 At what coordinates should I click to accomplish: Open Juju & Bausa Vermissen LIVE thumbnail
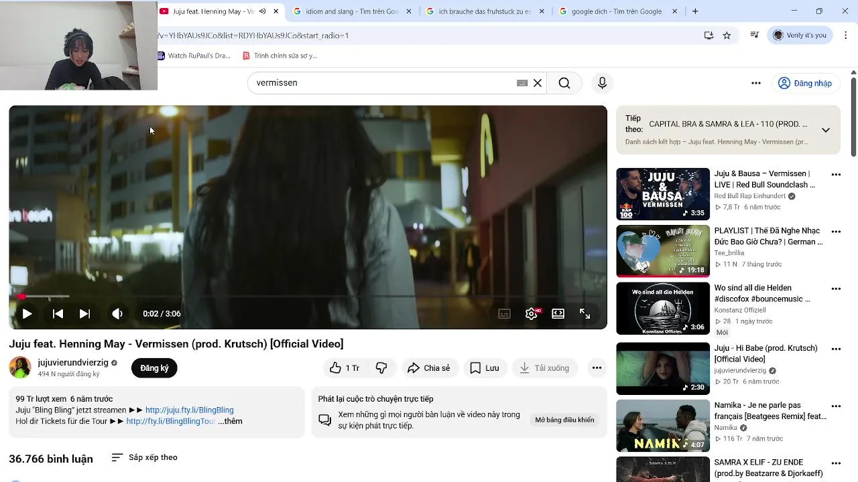click(663, 194)
